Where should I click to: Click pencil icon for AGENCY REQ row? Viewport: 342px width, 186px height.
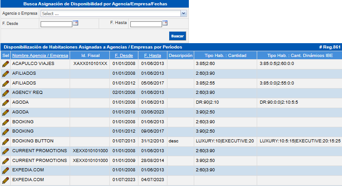click(x=5, y=93)
